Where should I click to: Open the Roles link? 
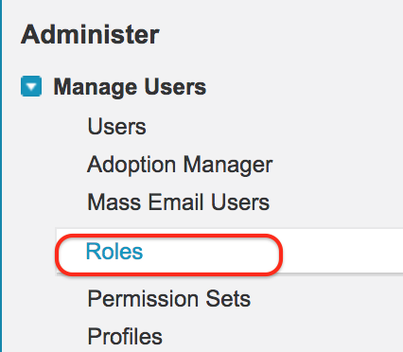[114, 252]
